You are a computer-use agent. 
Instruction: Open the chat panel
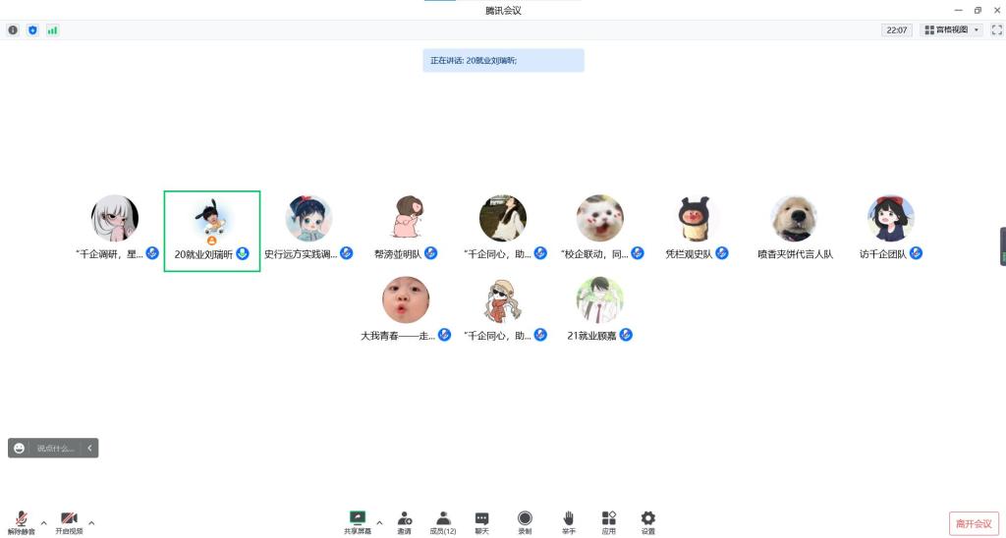click(481, 522)
